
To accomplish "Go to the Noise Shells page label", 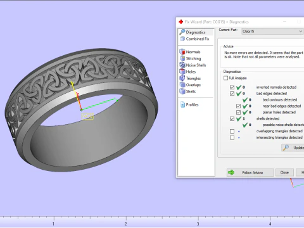I will 196,65.
